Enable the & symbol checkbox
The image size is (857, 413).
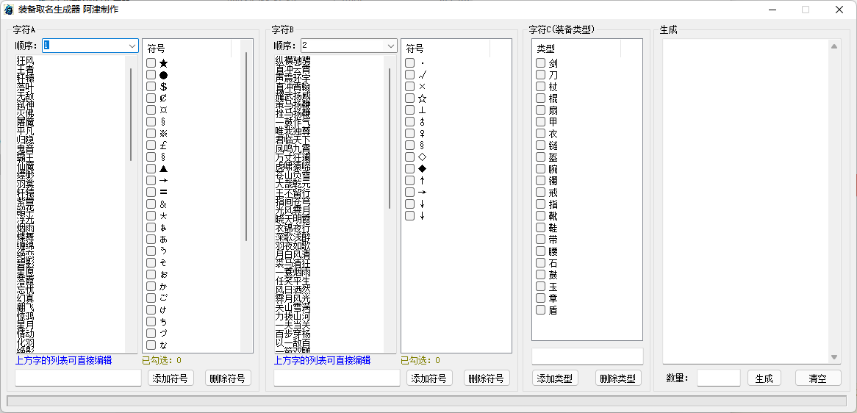pos(151,204)
